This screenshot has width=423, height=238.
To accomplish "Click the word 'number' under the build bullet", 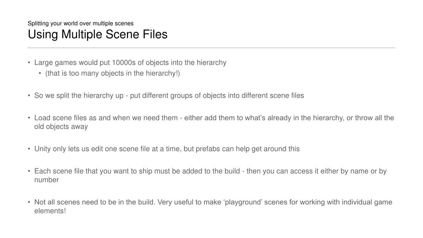I will pyautogui.click(x=46, y=180).
